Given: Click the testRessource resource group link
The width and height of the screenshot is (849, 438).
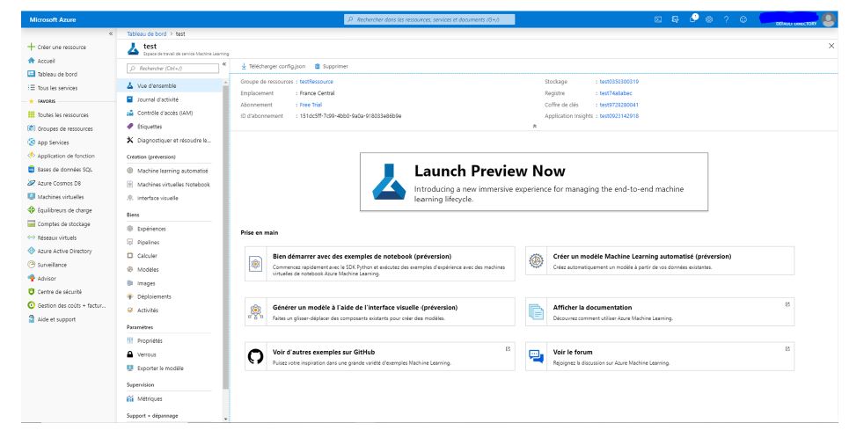Looking at the screenshot, I should click(316, 82).
